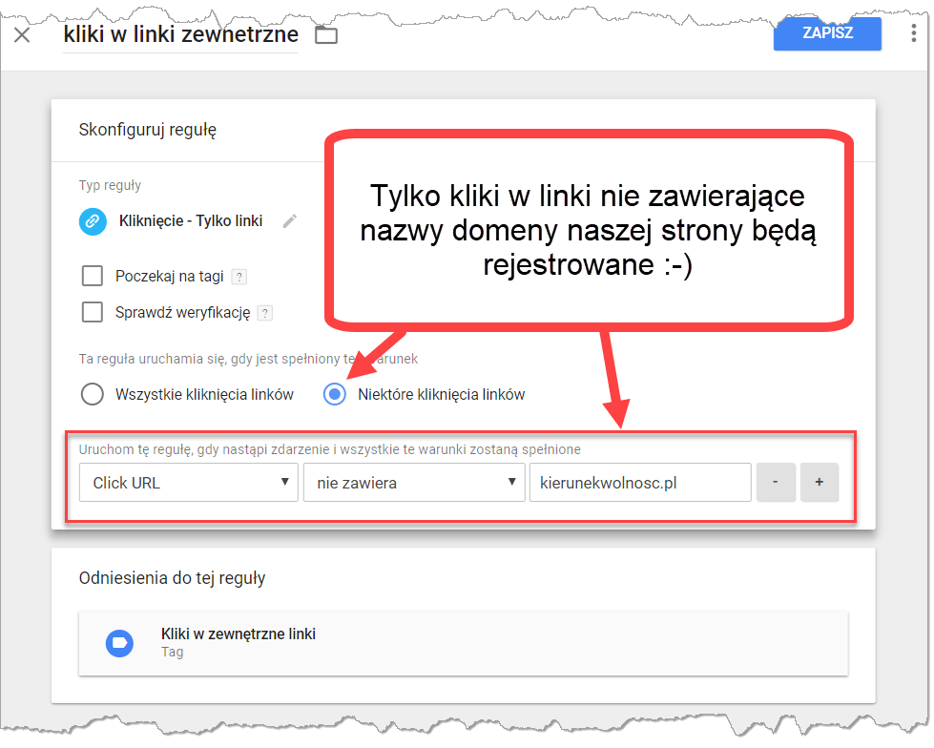Click the ZAPISZ save button
The height and width of the screenshot is (748, 934).
tap(827, 32)
